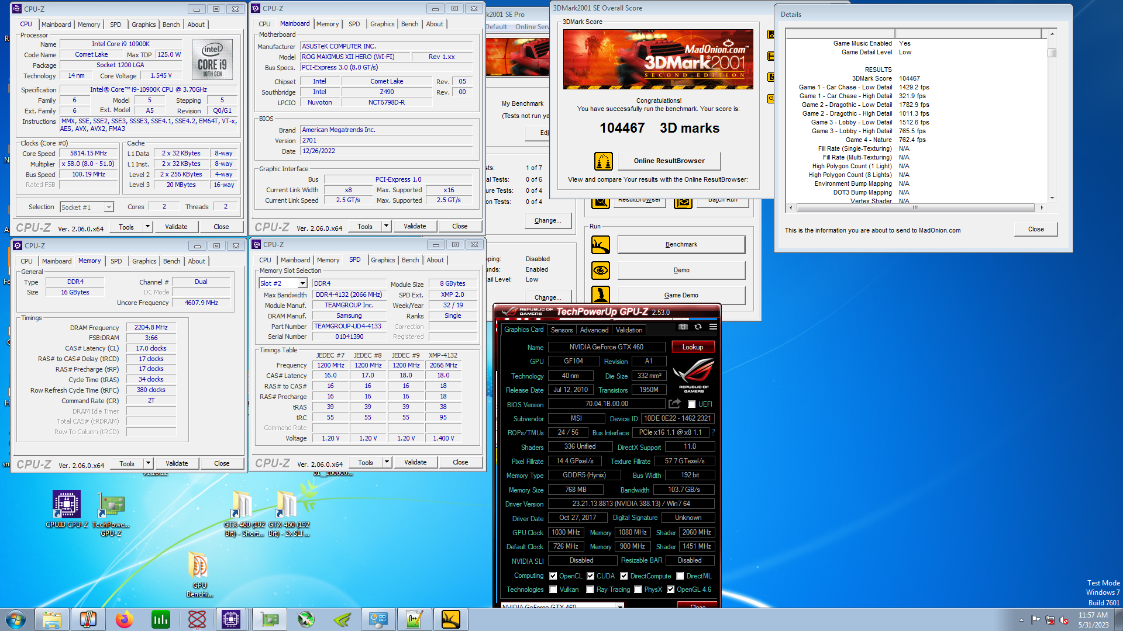Click the Game Demo icon in 3DMark
Screen dimensions: 1123x631
(601, 294)
